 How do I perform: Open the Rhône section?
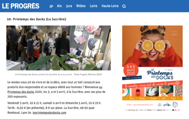pyautogui.click(x=81, y=6)
